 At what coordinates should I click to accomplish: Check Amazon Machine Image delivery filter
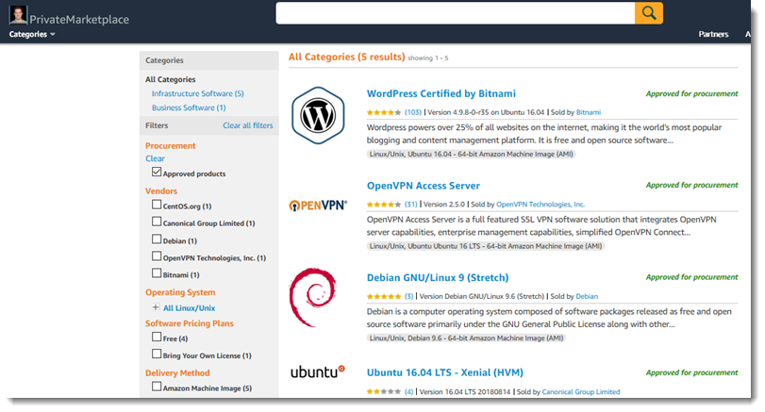click(x=157, y=387)
